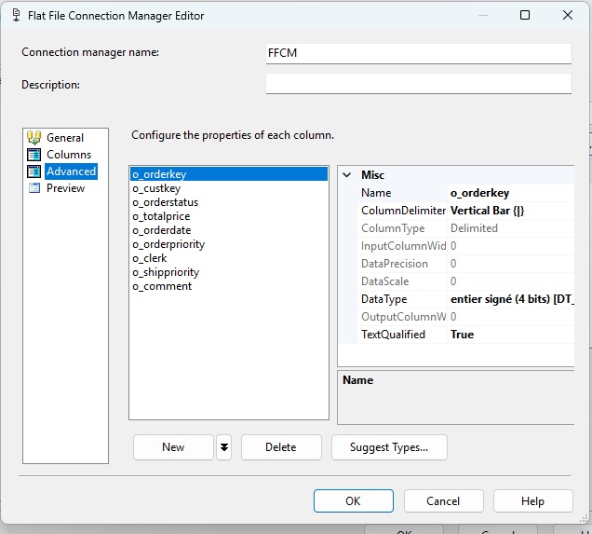Select the o_orderkey column
The width and height of the screenshot is (592, 534).
(x=229, y=174)
